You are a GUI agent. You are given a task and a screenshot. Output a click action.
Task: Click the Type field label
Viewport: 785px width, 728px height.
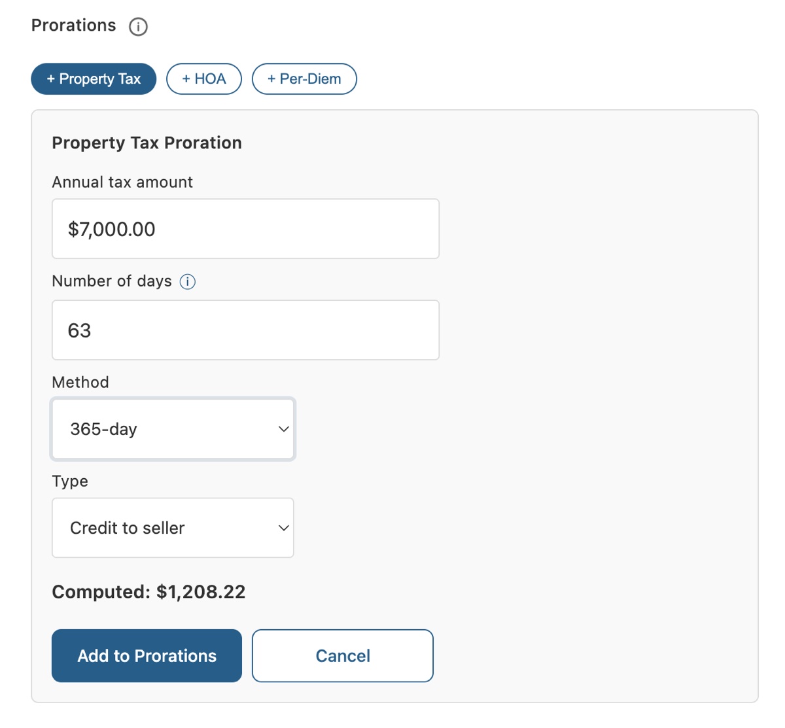pyautogui.click(x=70, y=481)
